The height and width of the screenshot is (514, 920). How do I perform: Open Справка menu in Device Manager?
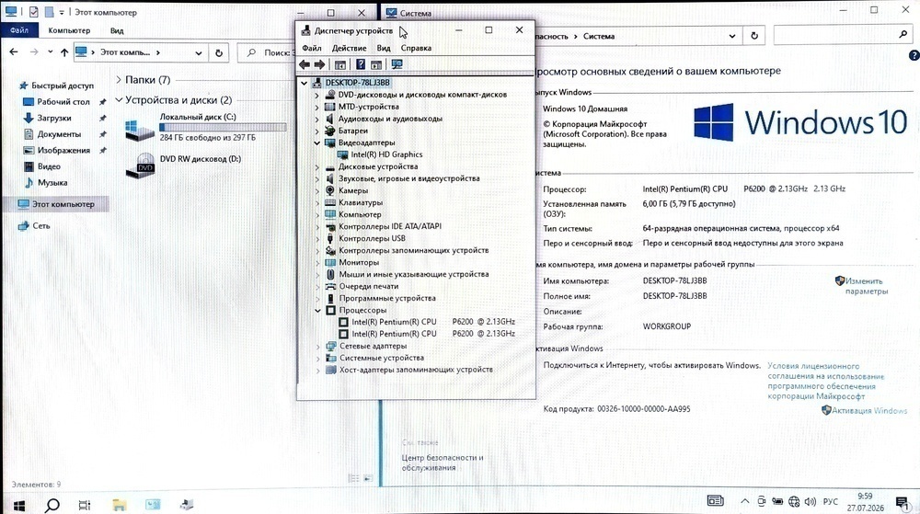click(x=416, y=48)
